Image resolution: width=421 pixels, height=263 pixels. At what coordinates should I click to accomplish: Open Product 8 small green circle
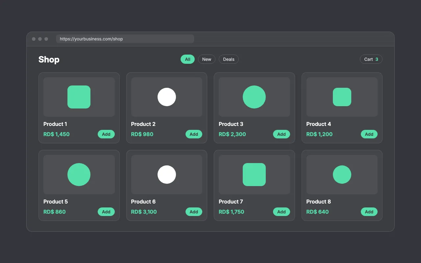click(x=342, y=175)
